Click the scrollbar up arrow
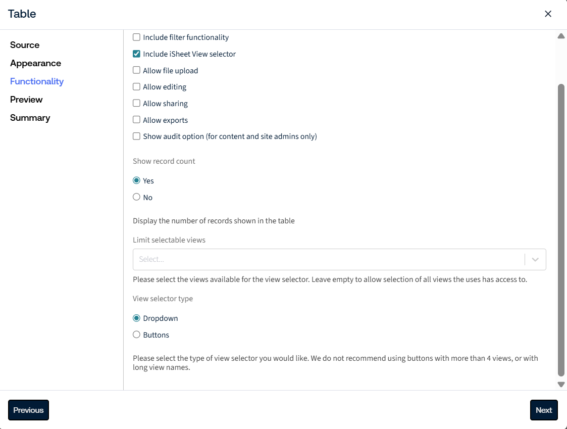Screen dimensions: 567x429 click(561, 36)
